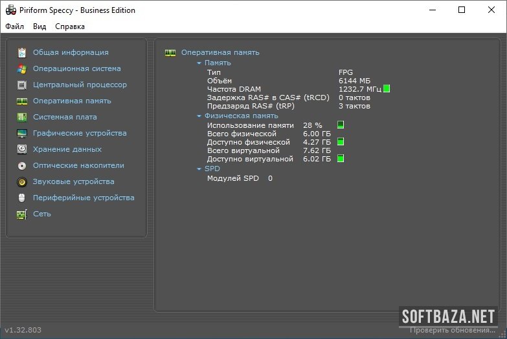Click the Системная плата motherboard icon

point(22,117)
